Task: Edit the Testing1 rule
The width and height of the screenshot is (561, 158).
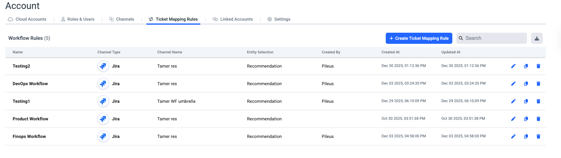Action: point(513,101)
